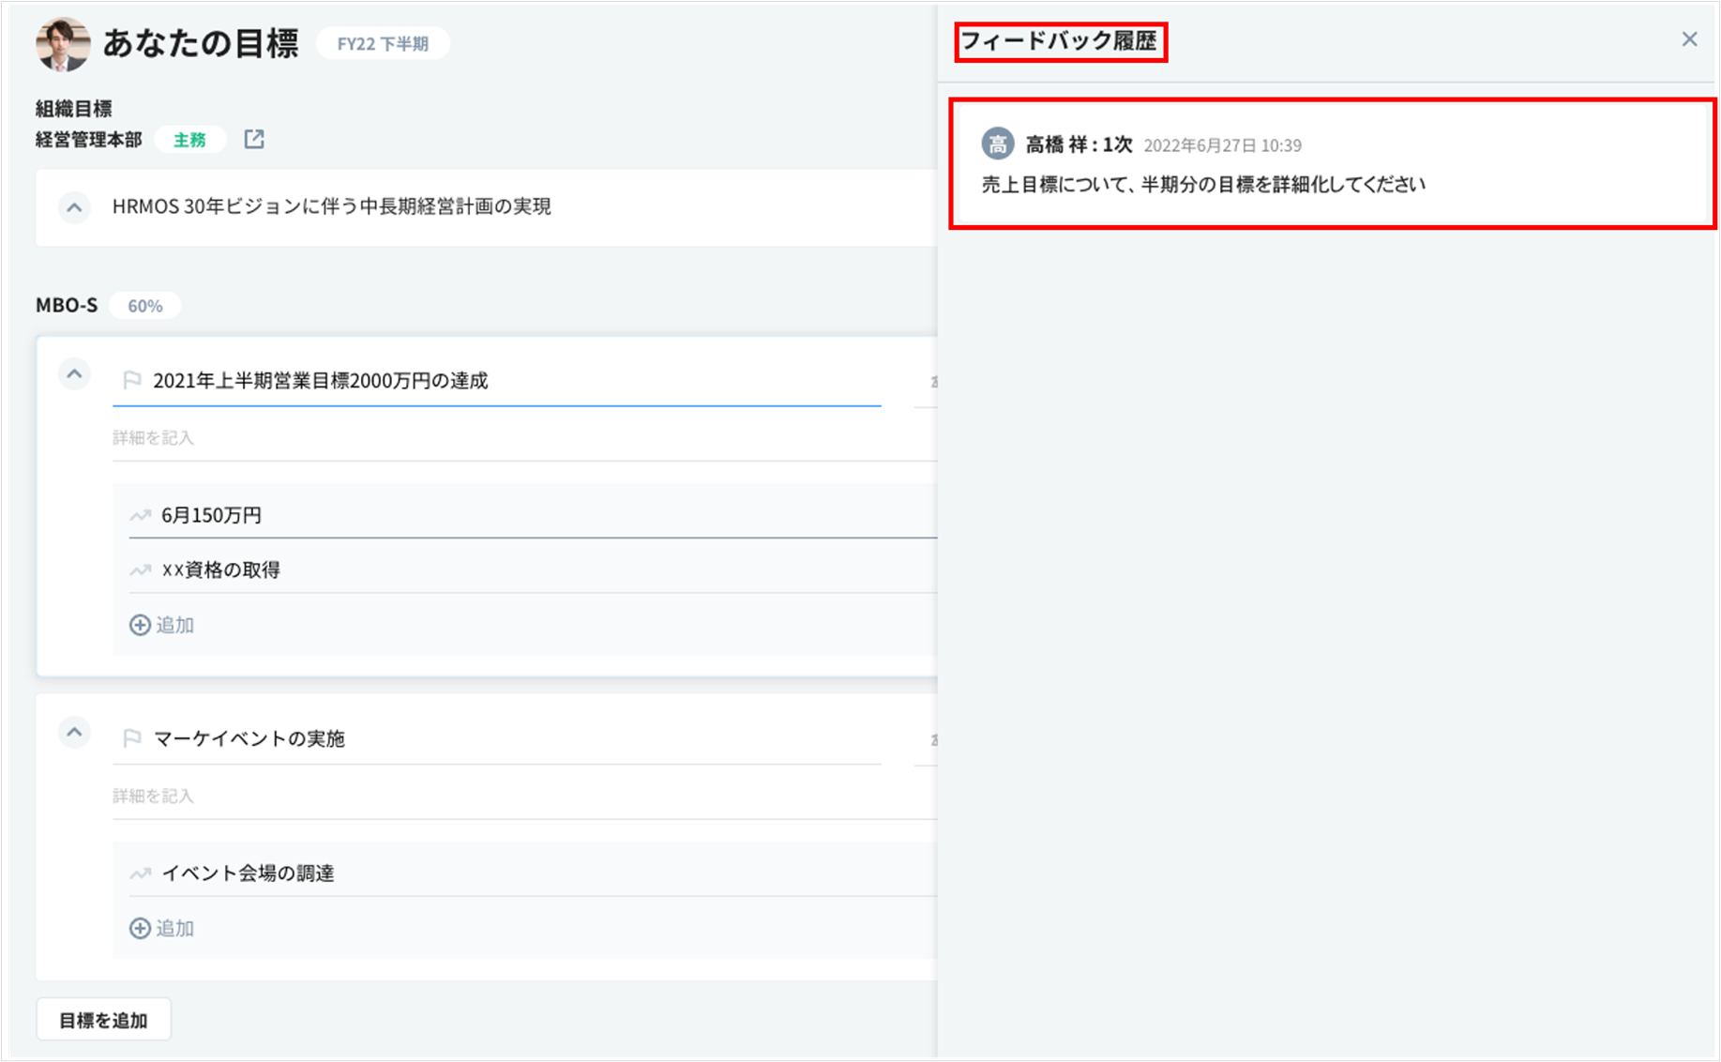Image resolution: width=1721 pixels, height=1062 pixels.
Task: Add key result under イベント会場の調達
Action: (x=162, y=928)
